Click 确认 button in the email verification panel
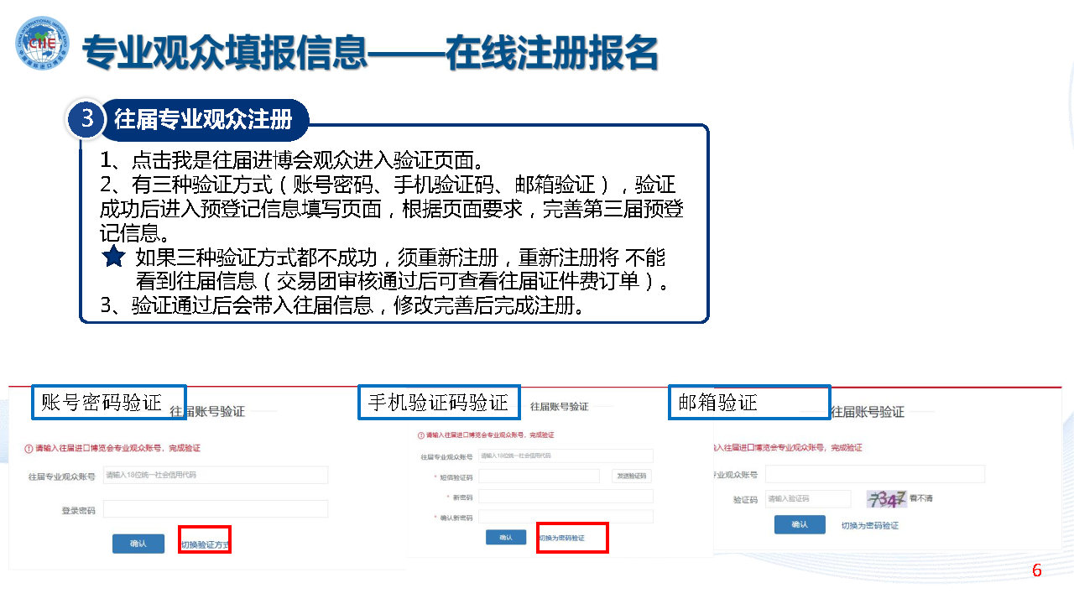This screenshot has width=1074, height=604. coord(800,524)
